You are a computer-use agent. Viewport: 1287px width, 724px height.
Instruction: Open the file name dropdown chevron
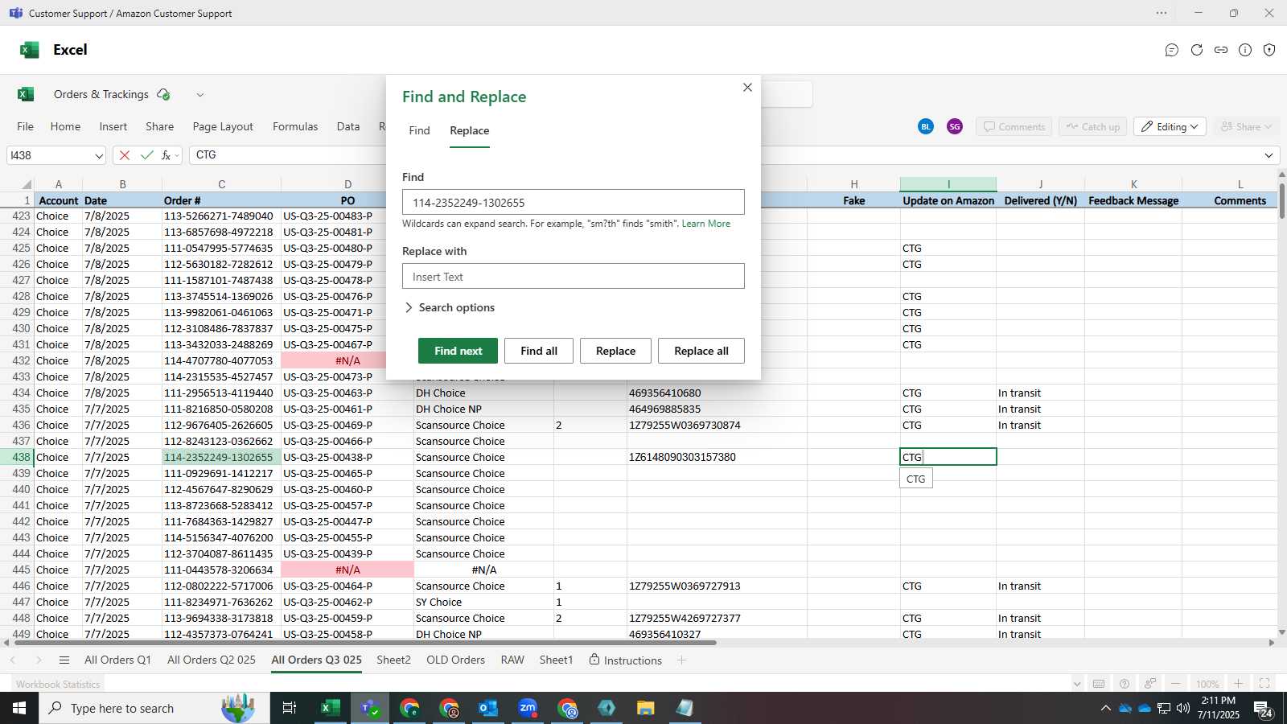[x=200, y=94]
